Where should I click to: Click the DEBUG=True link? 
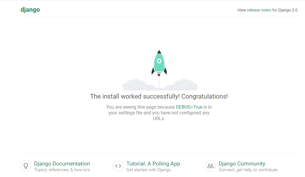click(189, 107)
